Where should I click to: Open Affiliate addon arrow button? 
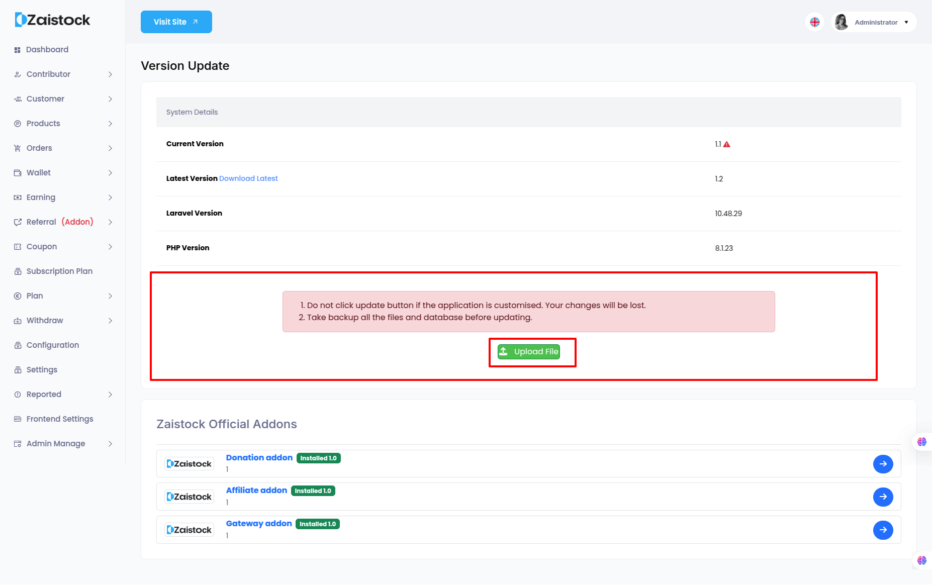(883, 497)
